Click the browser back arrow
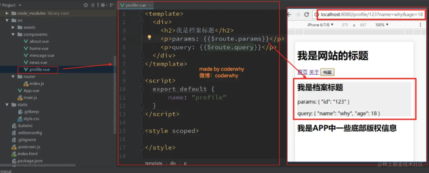Viewport: 429px width, 173px height. (x=289, y=15)
